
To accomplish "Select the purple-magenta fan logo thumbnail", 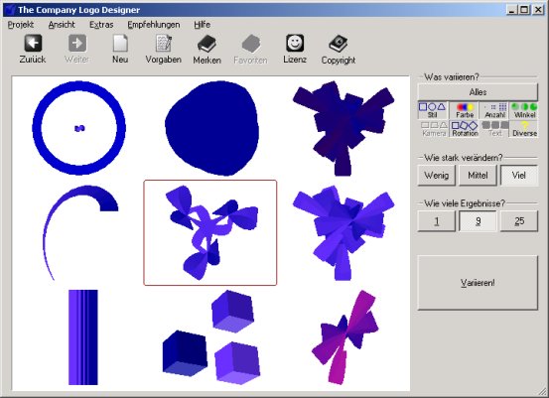I will click(x=344, y=337).
